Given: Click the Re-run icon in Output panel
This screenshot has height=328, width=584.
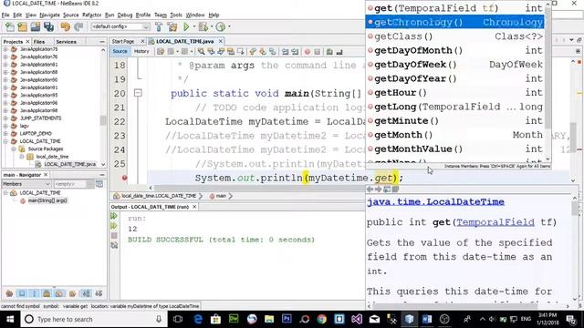Looking at the screenshot, I should point(114,216).
